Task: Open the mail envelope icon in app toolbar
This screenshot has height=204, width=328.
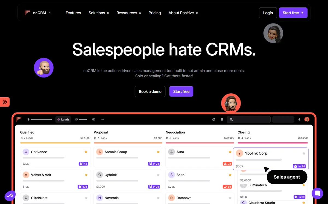Action: (94, 119)
